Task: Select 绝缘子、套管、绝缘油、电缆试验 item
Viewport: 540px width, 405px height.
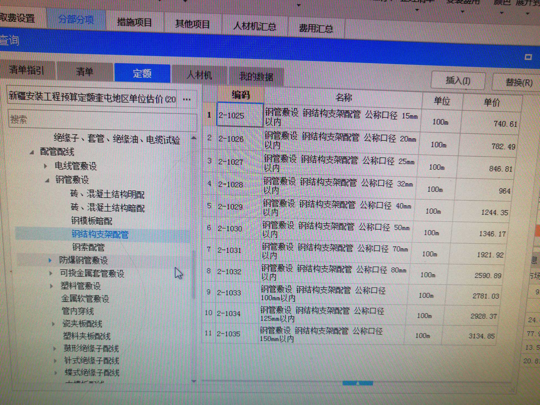Action: [x=117, y=139]
